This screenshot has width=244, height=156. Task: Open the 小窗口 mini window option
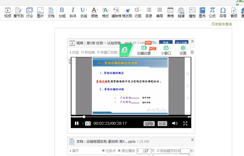[x=166, y=50]
